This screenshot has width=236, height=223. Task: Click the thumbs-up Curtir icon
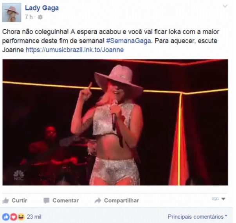pos(6,200)
